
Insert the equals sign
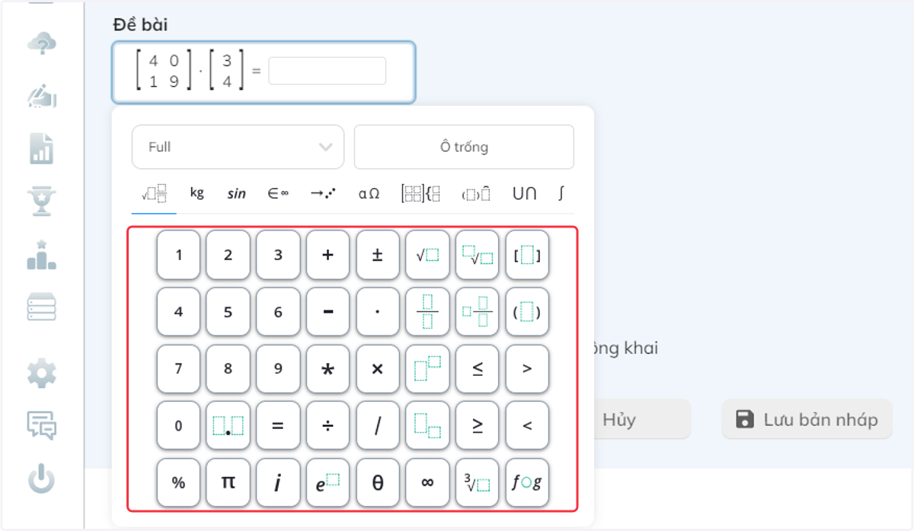(278, 425)
